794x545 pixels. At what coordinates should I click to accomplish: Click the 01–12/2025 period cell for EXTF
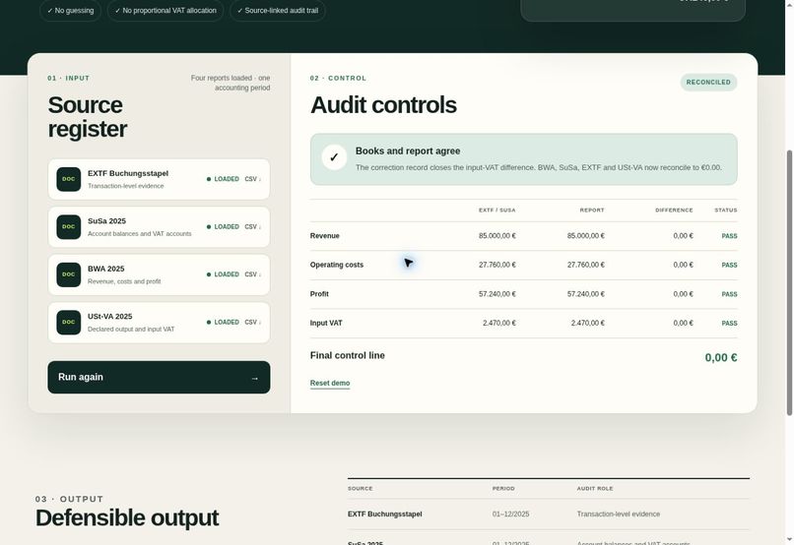510,515
